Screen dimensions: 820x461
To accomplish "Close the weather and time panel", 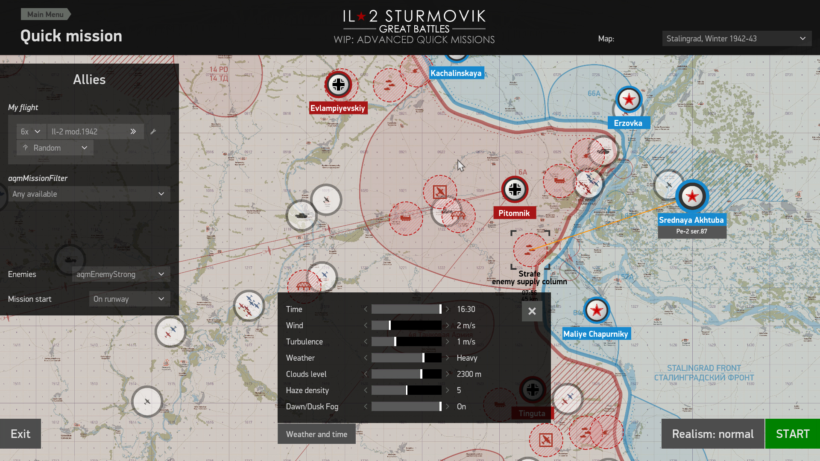I will (x=532, y=311).
